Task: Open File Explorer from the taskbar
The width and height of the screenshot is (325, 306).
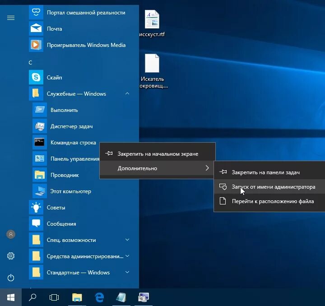Action: coord(77,297)
